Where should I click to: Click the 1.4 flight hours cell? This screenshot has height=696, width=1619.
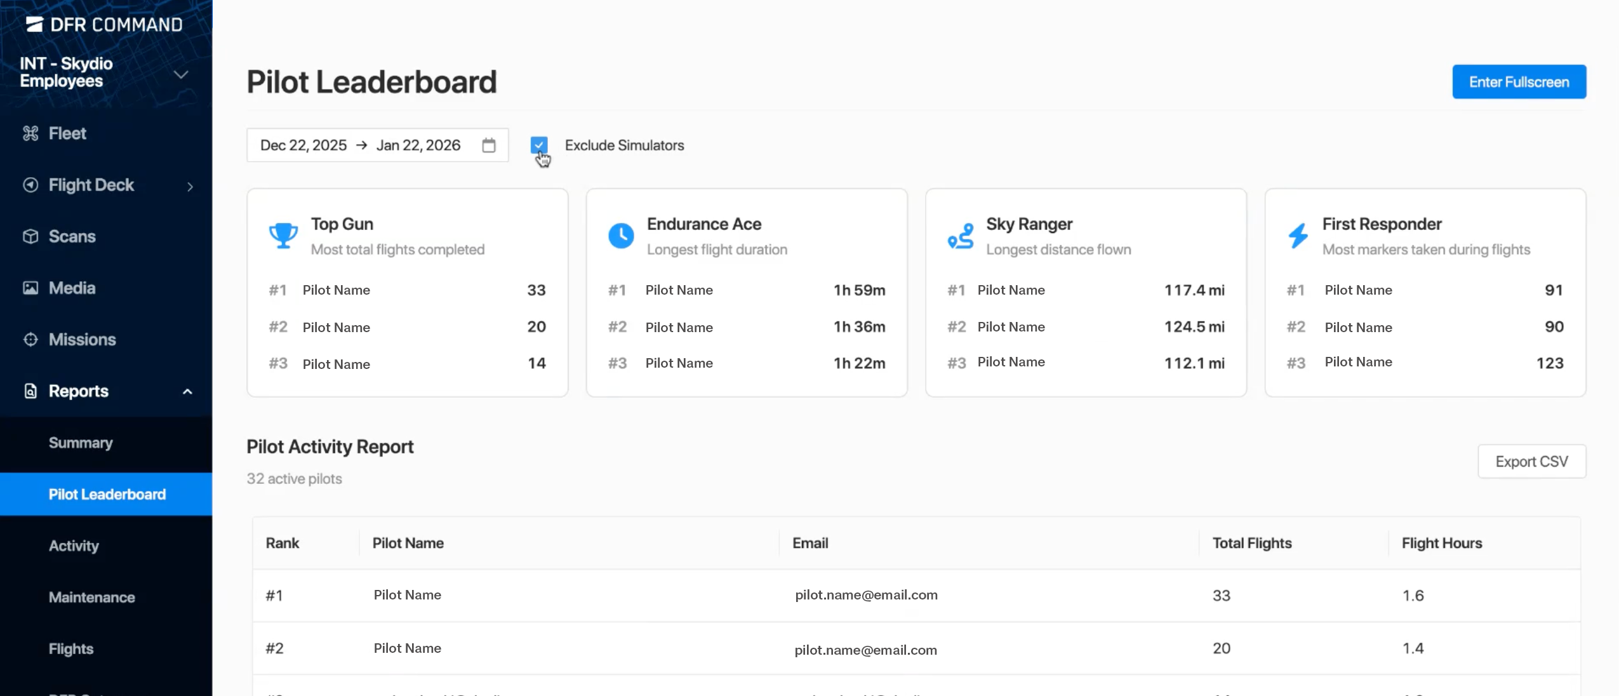(1413, 648)
